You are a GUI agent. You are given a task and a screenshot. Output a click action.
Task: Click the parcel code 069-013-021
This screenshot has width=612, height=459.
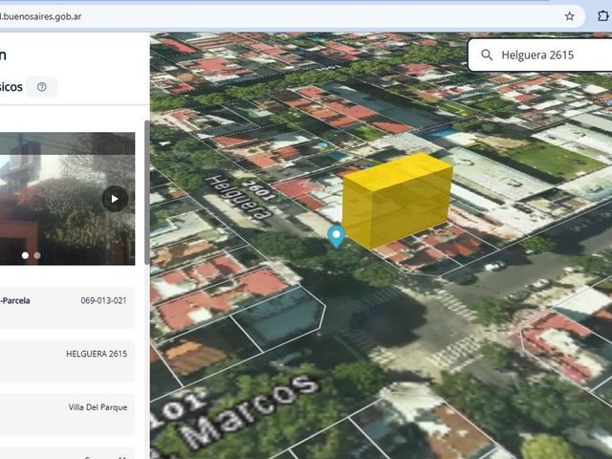[103, 300]
